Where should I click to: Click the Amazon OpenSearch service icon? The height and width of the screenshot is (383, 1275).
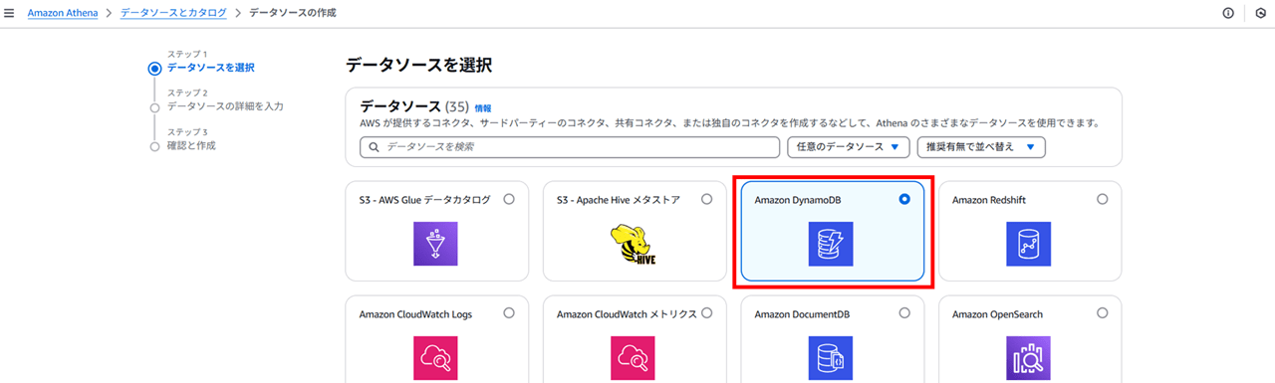[x=1028, y=358]
